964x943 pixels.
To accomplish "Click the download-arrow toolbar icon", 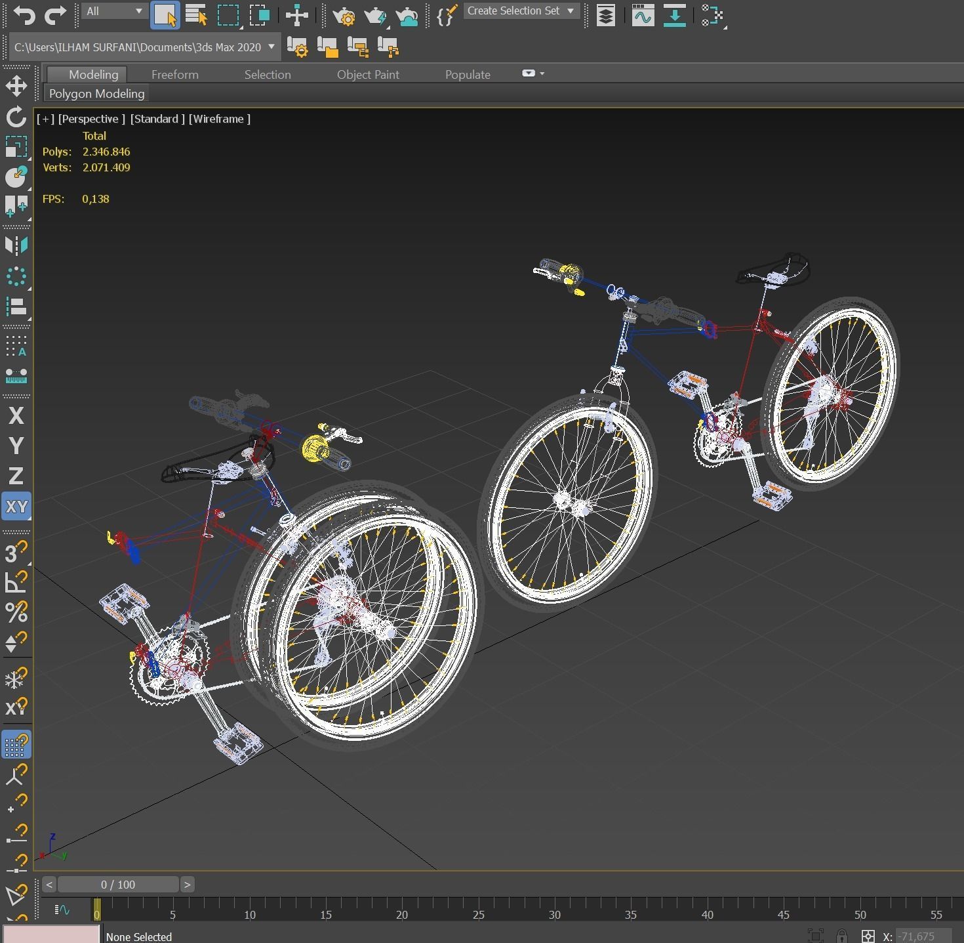I will [674, 15].
